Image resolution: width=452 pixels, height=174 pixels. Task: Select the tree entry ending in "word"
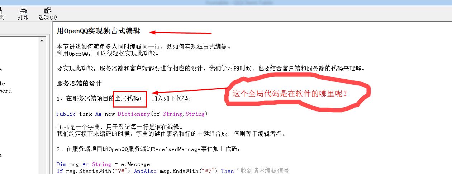tap(6, 91)
